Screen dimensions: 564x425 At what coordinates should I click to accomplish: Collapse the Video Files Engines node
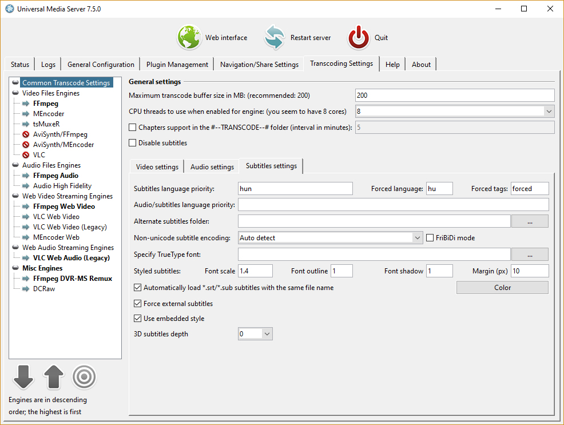tap(15, 93)
